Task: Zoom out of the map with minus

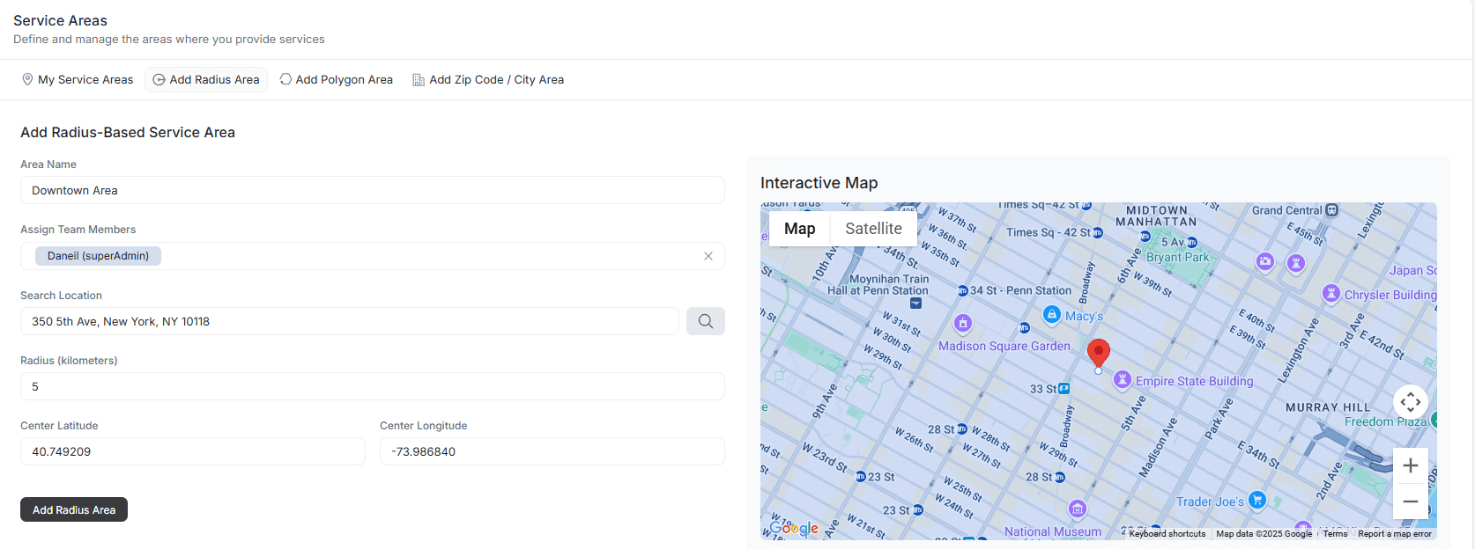Action: tap(1411, 501)
